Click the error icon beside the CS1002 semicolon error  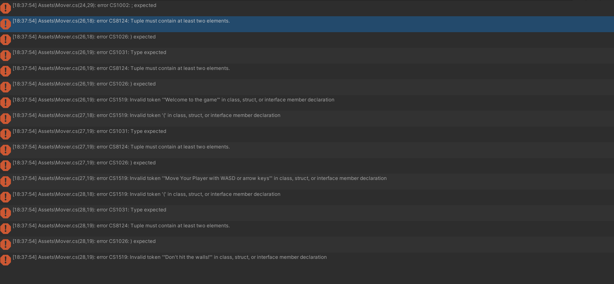[x=6, y=8]
